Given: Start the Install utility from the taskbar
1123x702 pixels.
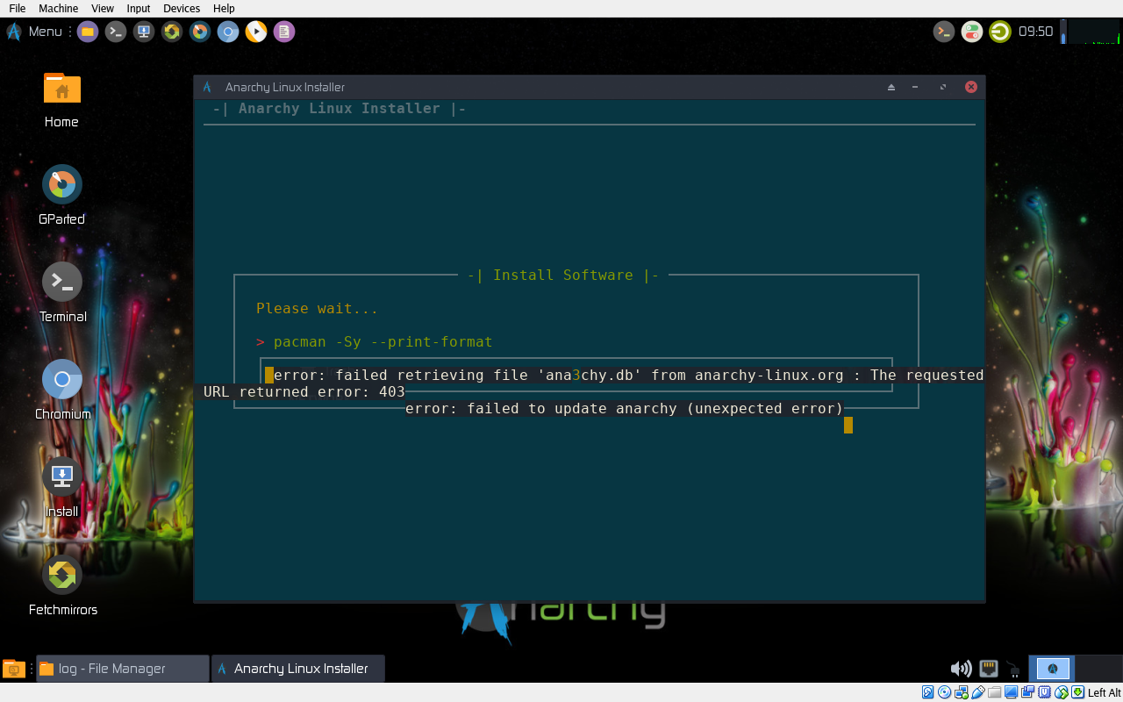Looking at the screenshot, I should 143,32.
